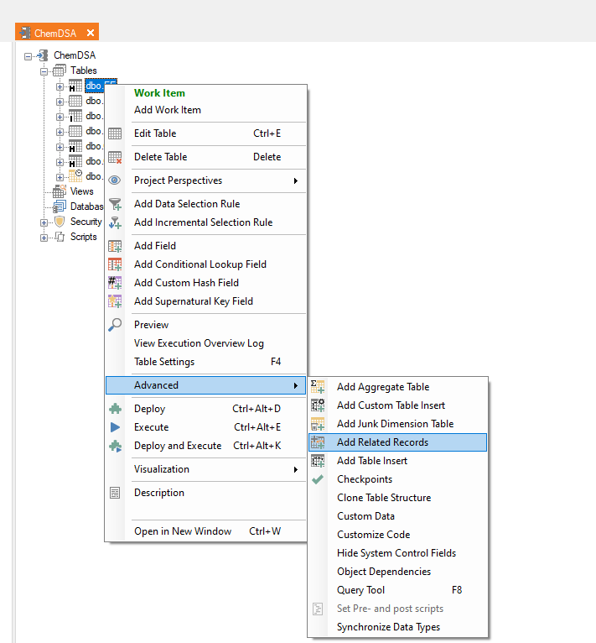Image resolution: width=596 pixels, height=643 pixels.
Task: Click the Deploy puzzle piece icon
Action: coord(115,409)
